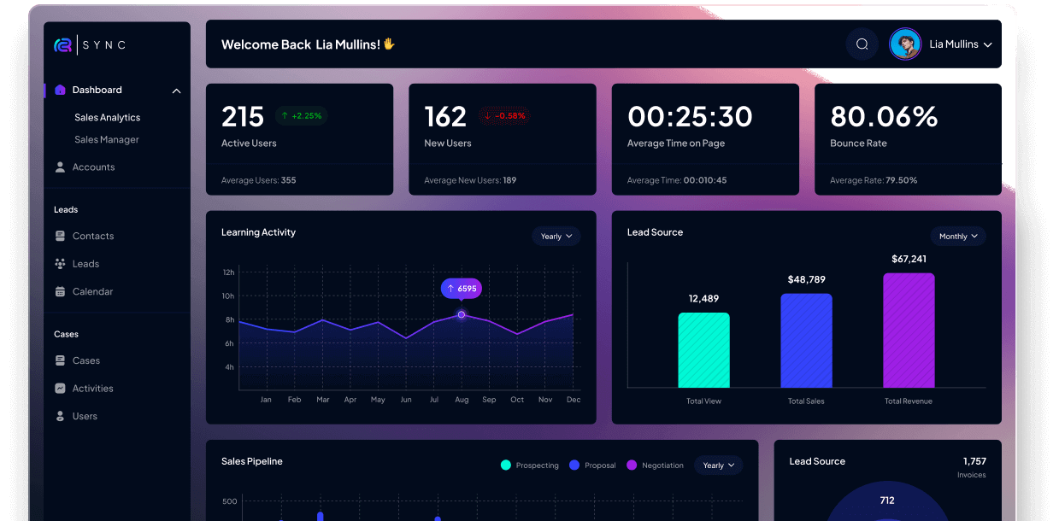This screenshot has height=521, width=1059.
Task: Click the Users icon in sidebar
Action: coord(60,416)
